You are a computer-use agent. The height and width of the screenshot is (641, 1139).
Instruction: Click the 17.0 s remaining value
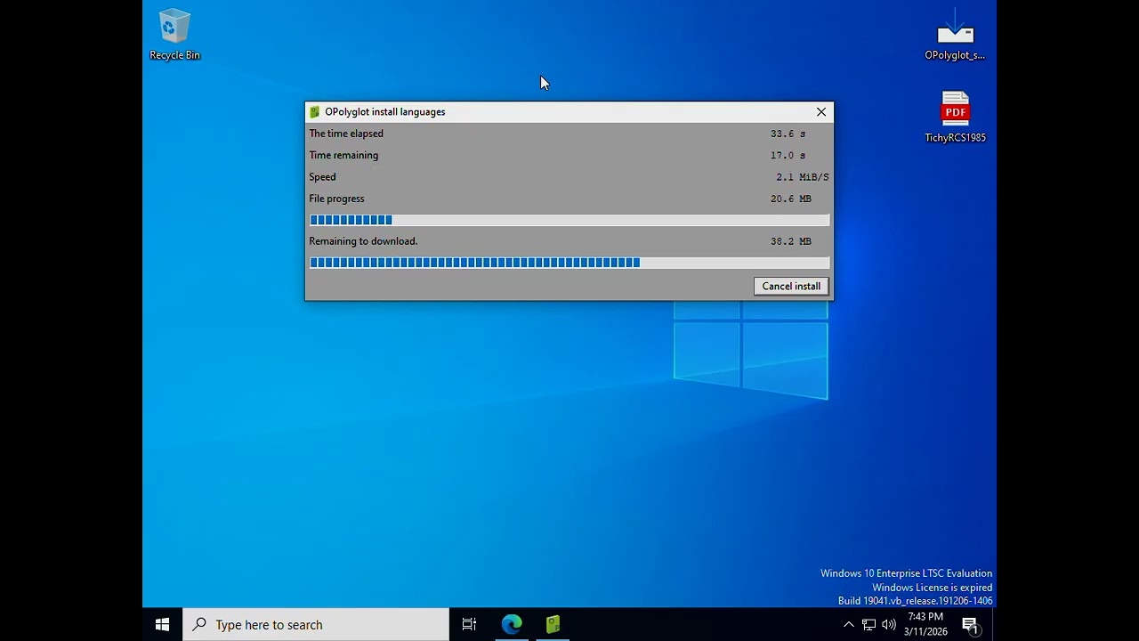click(x=788, y=155)
